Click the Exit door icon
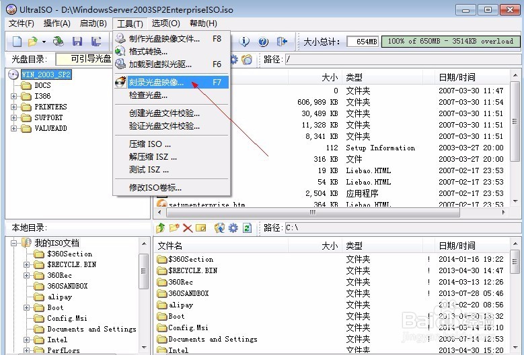 click(282, 42)
